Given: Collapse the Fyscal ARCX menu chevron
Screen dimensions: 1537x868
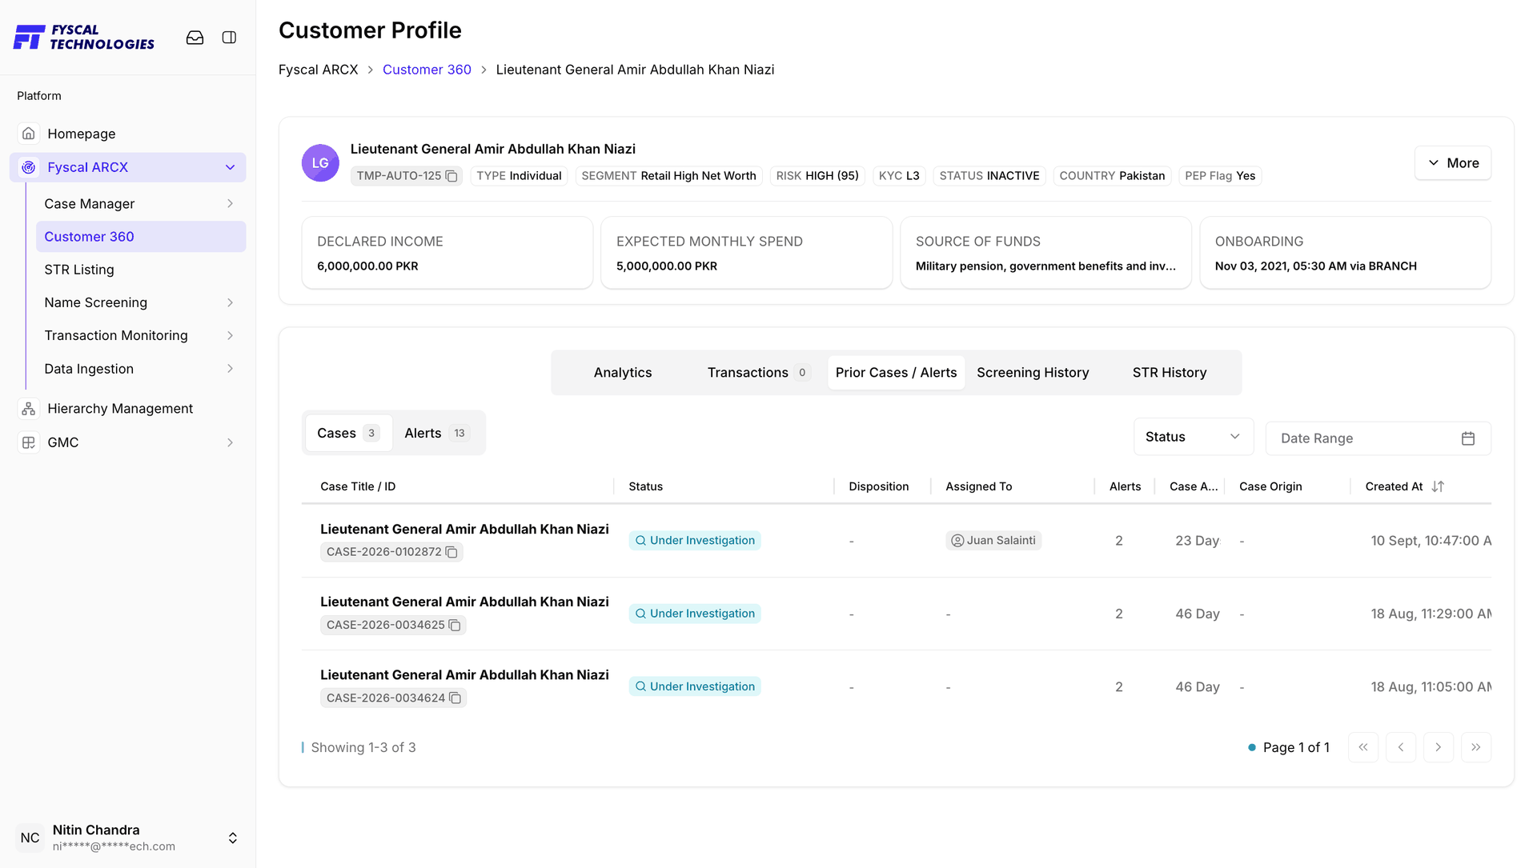Looking at the screenshot, I should [230, 167].
